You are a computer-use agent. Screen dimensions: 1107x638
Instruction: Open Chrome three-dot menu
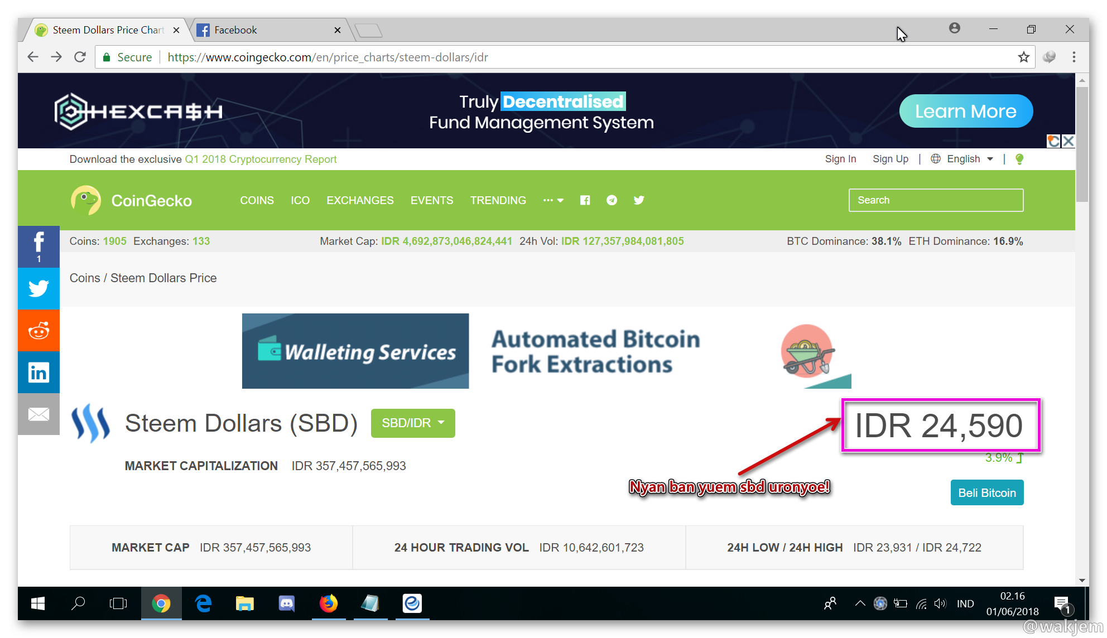pos(1074,57)
